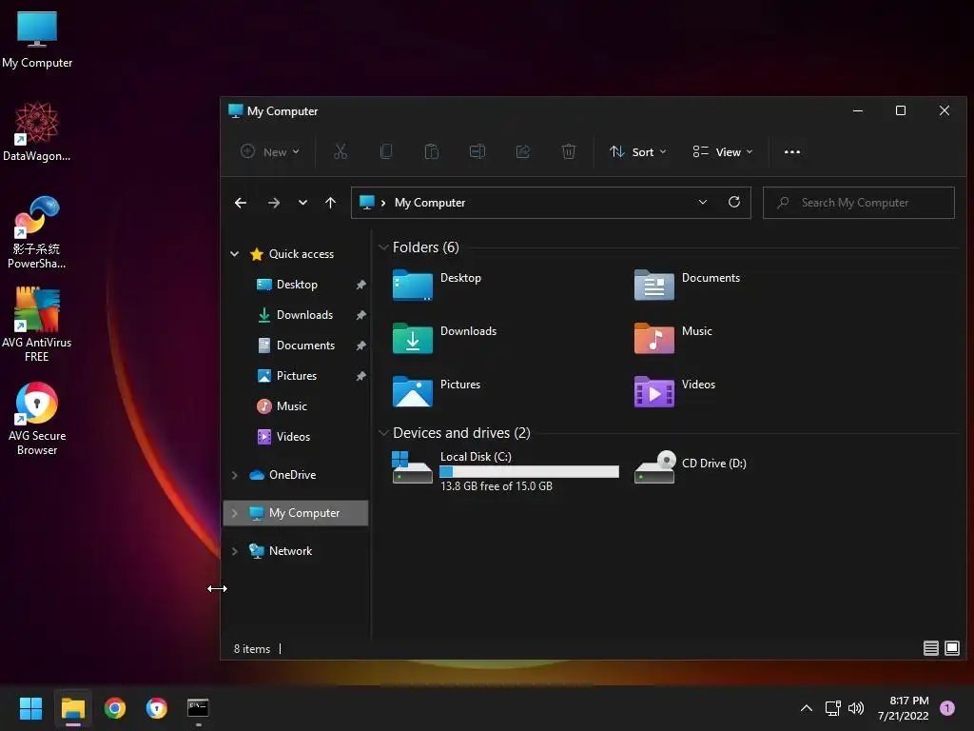Expand the address bar history dropdown

(x=703, y=202)
